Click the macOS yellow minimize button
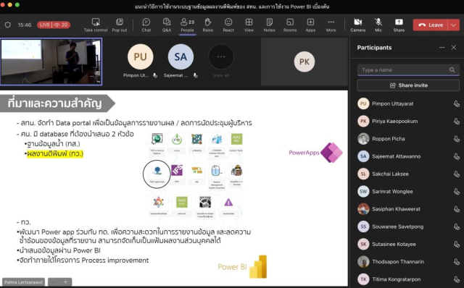This screenshot has width=464, height=288. pos(10,5)
